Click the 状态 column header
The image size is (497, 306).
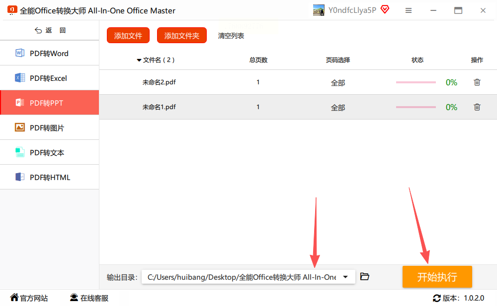tap(417, 60)
